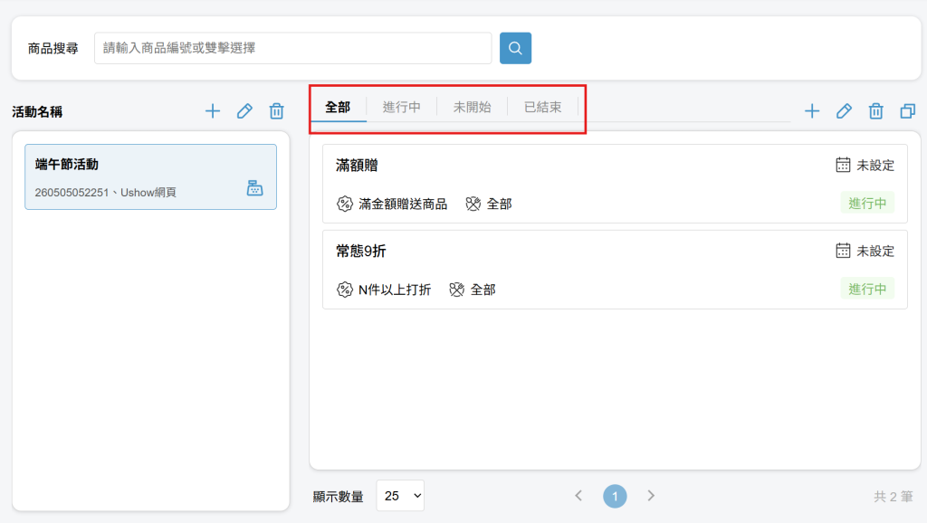Click the 未設定 date text on the 滿額贈 row

[x=875, y=166]
